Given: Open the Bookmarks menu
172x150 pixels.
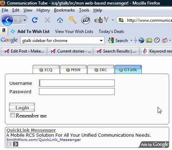Looking at the screenshot, I should pyautogui.click(x=64, y=10).
